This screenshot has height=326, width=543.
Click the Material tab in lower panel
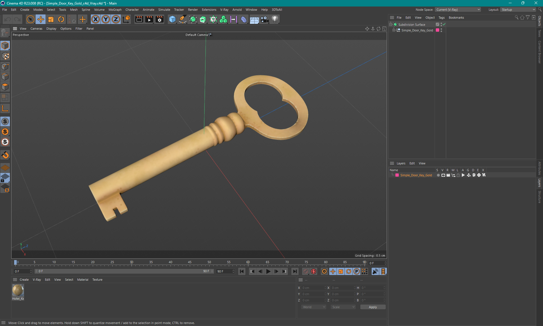click(x=83, y=279)
